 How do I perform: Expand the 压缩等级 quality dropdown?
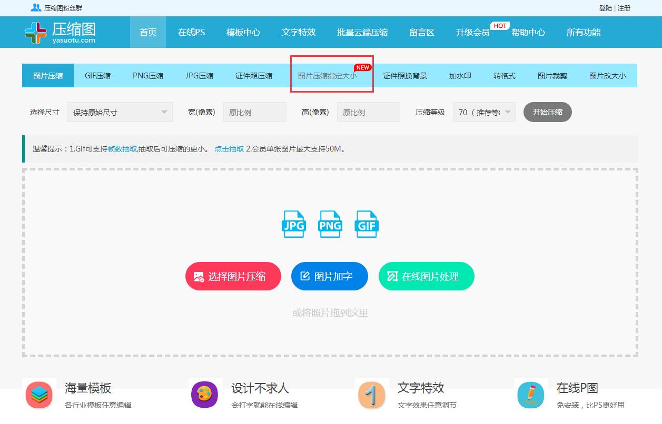[484, 112]
